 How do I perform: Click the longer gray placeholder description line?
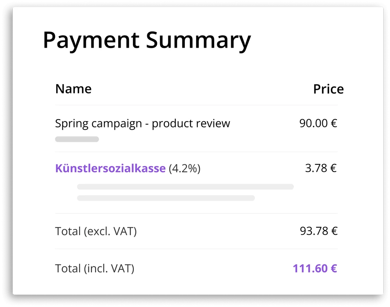pyautogui.click(x=185, y=187)
